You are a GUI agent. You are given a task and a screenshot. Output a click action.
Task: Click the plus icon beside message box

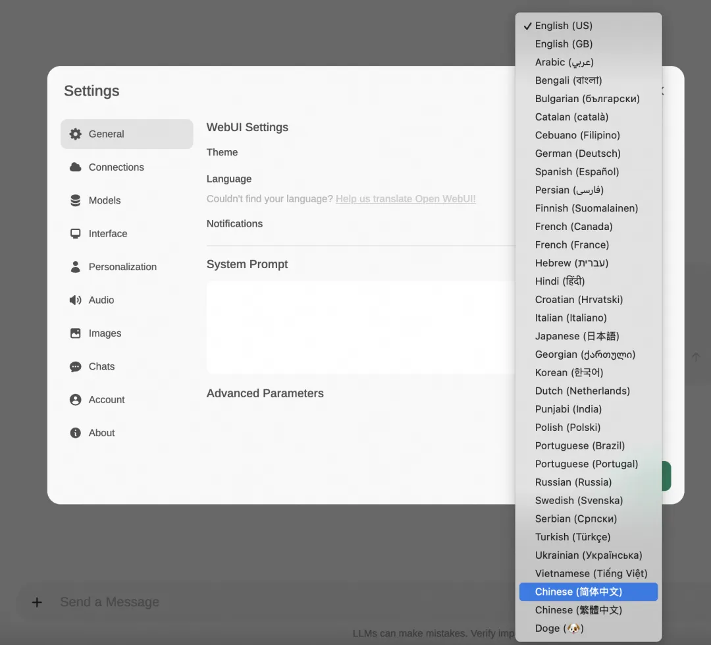tap(37, 602)
